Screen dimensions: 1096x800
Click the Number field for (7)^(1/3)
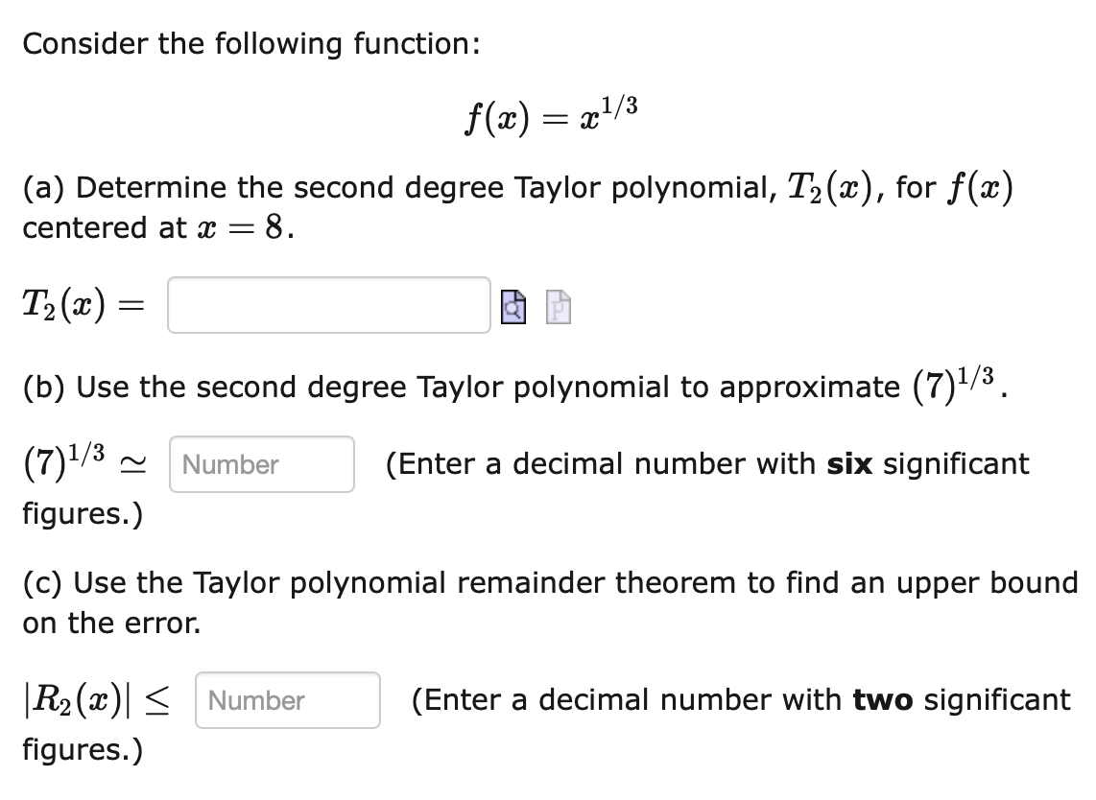(x=262, y=464)
